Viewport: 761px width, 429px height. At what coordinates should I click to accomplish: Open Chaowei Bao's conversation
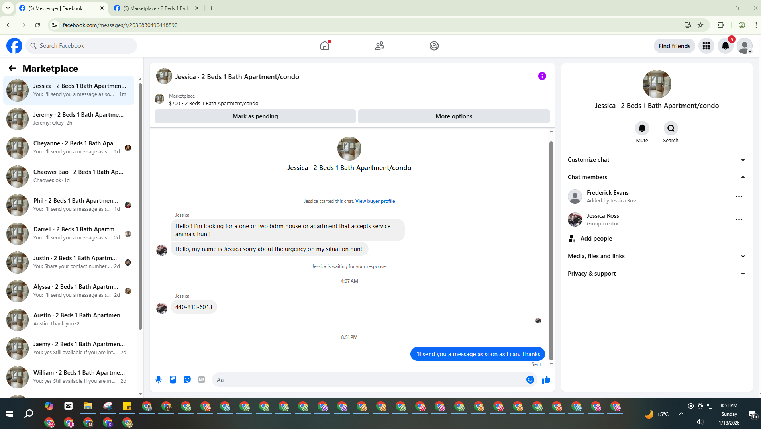point(69,176)
